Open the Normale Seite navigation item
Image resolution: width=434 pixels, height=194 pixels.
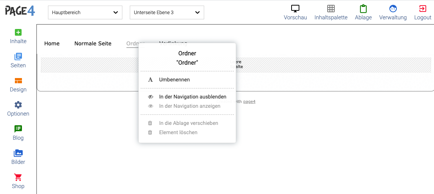(x=93, y=43)
